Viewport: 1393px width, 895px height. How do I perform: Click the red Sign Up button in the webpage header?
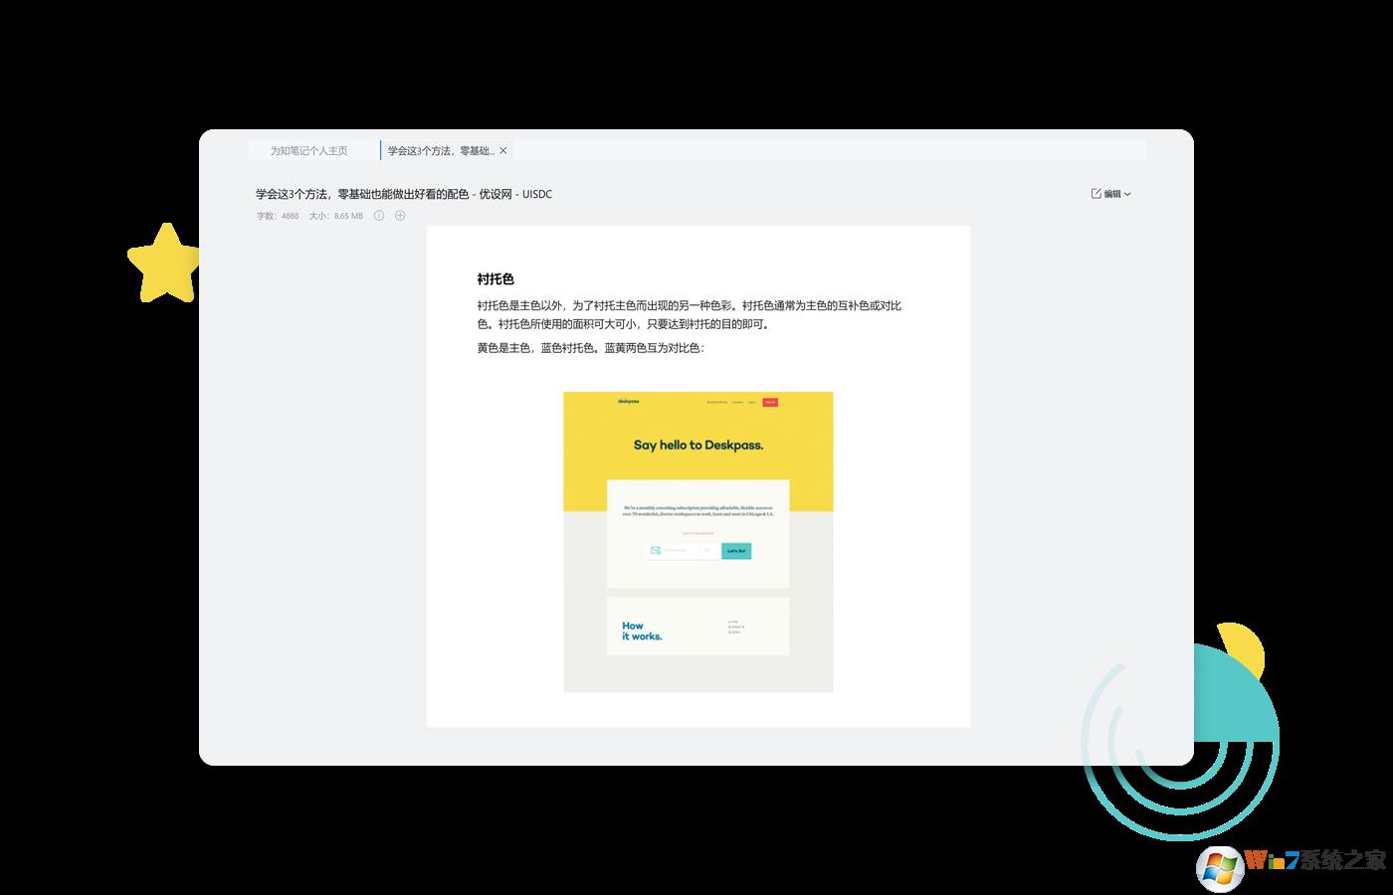point(770,402)
